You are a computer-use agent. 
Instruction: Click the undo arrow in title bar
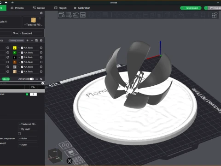(6, 2)
